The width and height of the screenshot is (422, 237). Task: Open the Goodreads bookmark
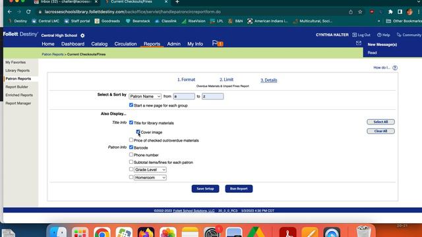tap(107, 21)
